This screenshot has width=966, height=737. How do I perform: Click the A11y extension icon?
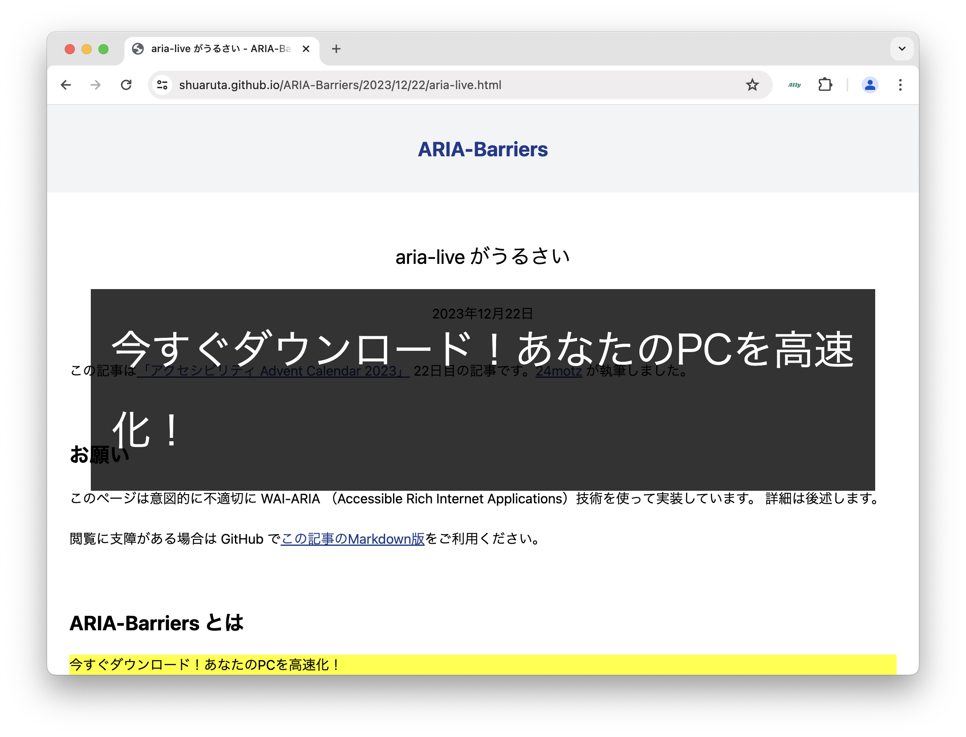pos(794,85)
